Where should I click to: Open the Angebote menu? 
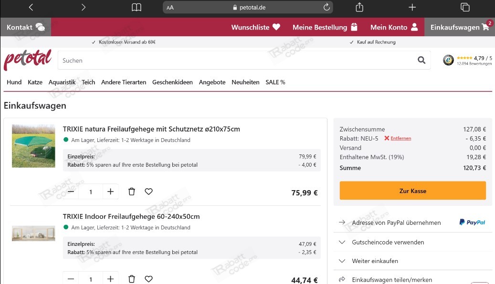[x=212, y=82]
